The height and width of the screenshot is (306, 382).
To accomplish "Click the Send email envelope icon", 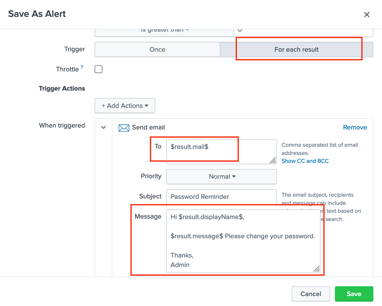I will click(x=124, y=128).
